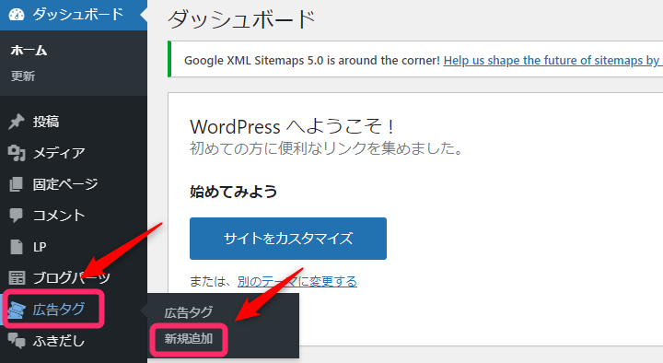The image size is (663, 363).
Task: Choose 新規追加 in the flyout submenu
Action: pos(189,339)
